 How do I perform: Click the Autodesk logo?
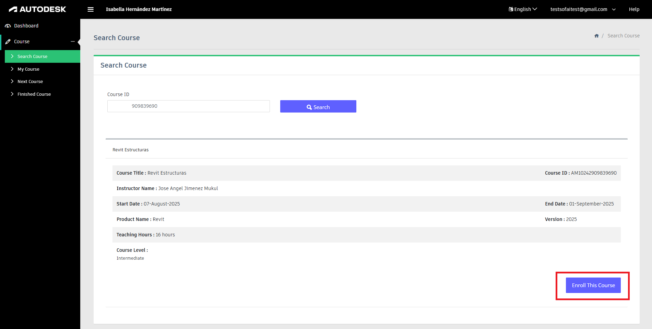[x=37, y=9]
